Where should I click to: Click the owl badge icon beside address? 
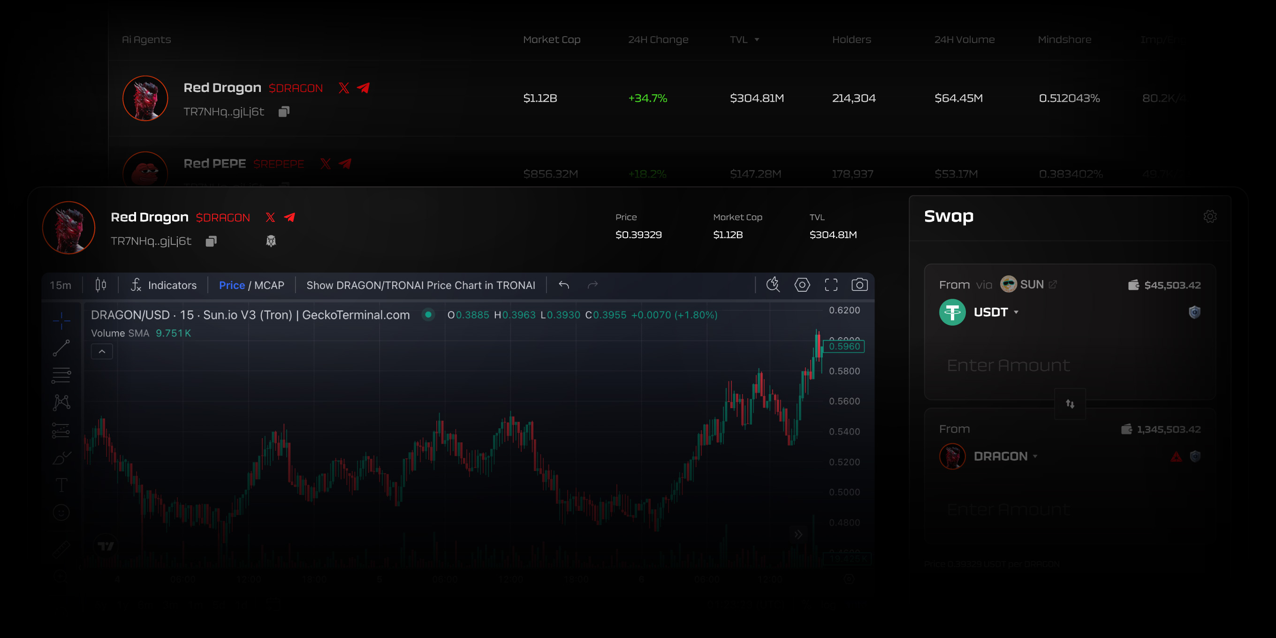271,241
